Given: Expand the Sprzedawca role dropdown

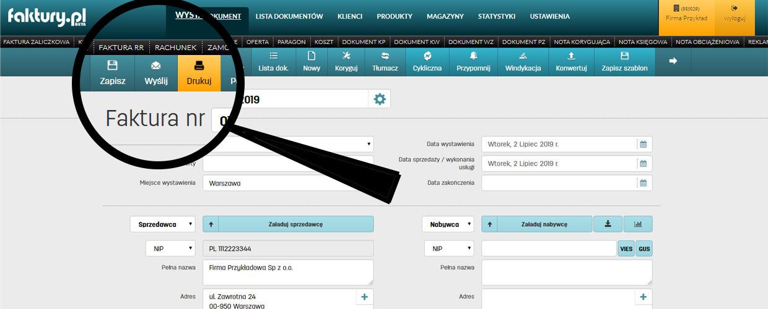Looking at the screenshot, I should [x=163, y=224].
